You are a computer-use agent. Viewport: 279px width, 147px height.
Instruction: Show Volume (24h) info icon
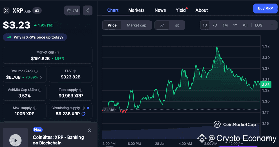[36, 71]
